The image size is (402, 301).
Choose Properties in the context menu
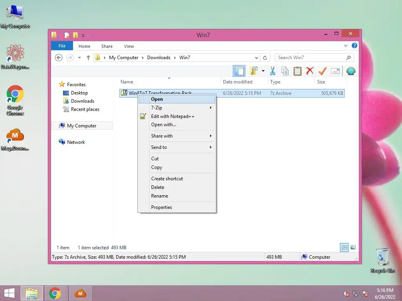tap(177, 207)
